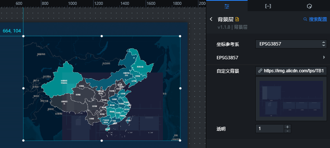This screenshot has height=148, width=330.
Task: Click the bottom-center selection handle
Action: click(102, 141)
